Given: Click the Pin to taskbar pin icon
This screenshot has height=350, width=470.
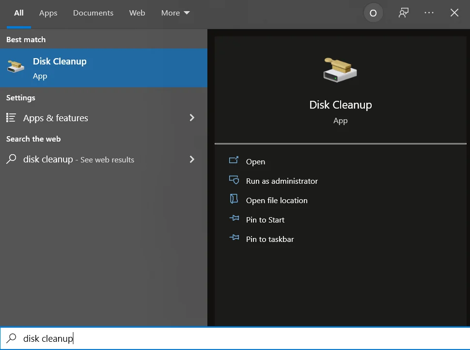Looking at the screenshot, I should tap(234, 238).
